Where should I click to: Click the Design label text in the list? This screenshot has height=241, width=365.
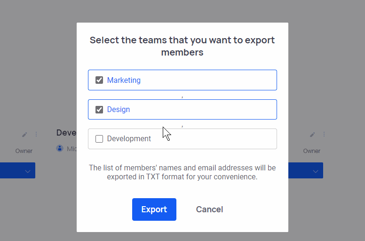point(119,110)
